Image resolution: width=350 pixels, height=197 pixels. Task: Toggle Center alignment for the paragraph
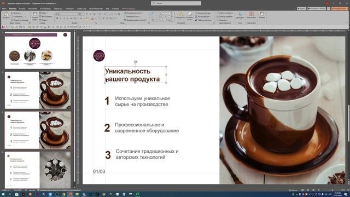[x=103, y=19]
